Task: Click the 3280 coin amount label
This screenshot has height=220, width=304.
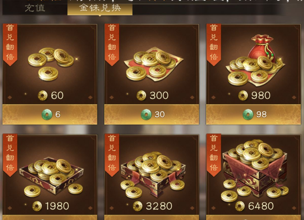Action: point(159,206)
